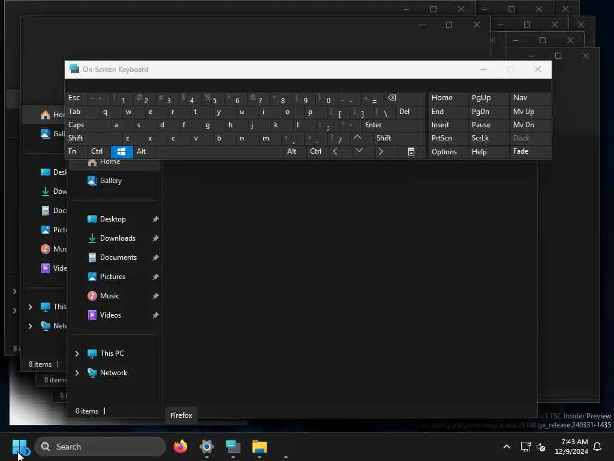Click the Del key on keyboard
The height and width of the screenshot is (461, 614).
point(410,112)
